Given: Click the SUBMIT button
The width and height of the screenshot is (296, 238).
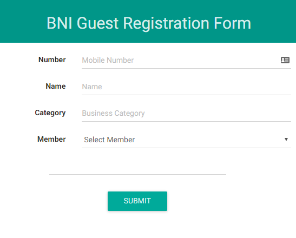Looking at the screenshot, I should 137,201.
